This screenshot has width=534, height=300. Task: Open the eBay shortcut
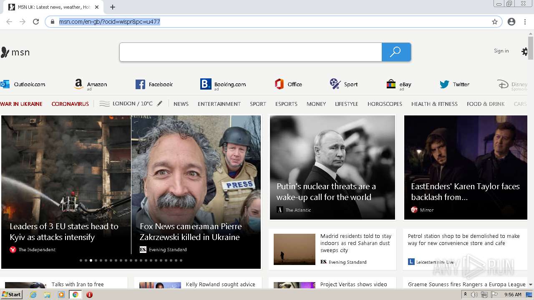399,85
